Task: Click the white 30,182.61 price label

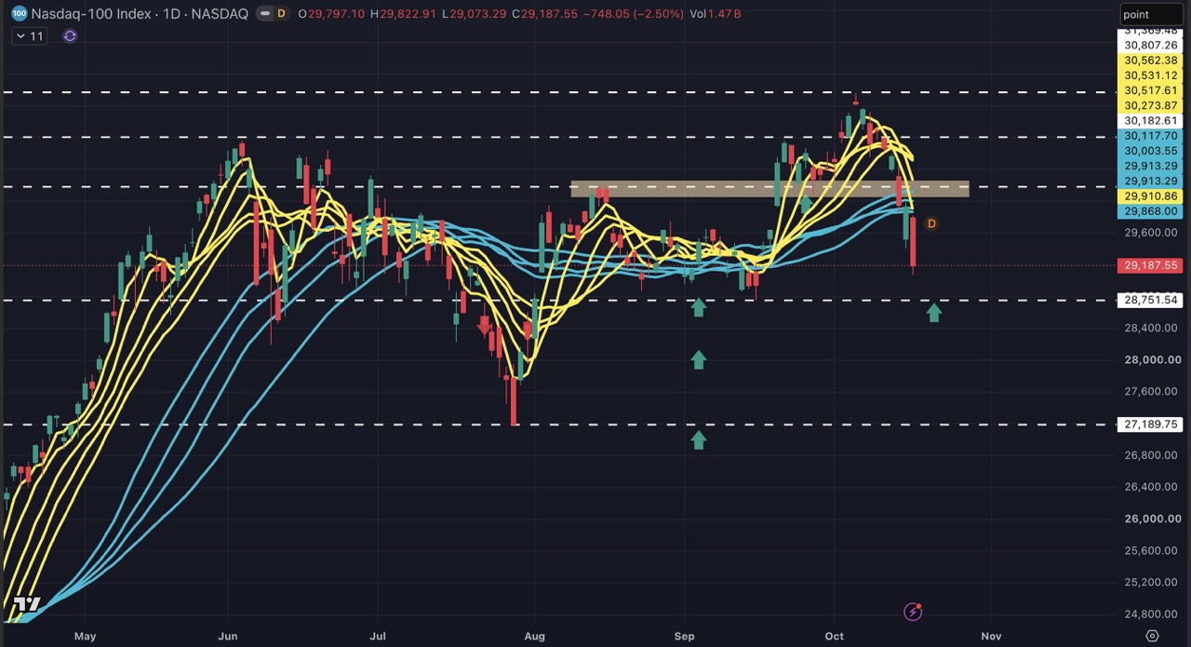Action: [1151, 121]
